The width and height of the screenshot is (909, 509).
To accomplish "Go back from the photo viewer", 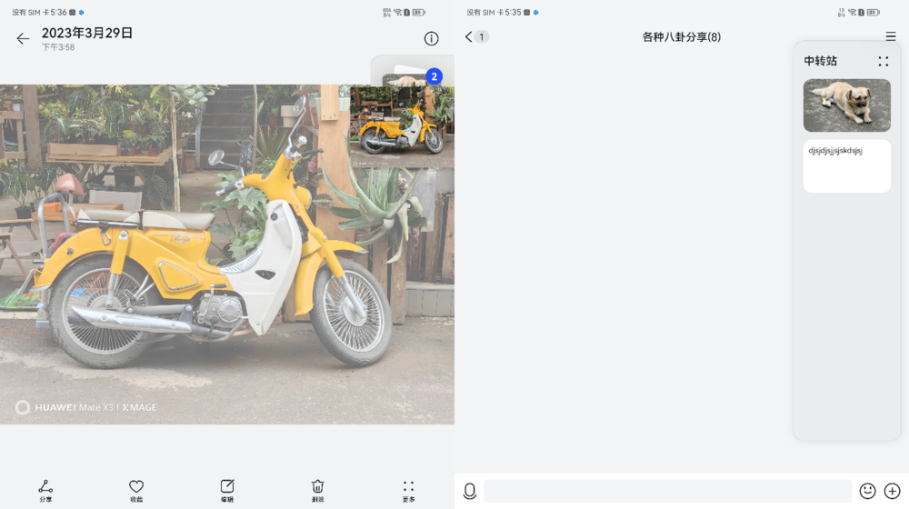I will [x=23, y=38].
